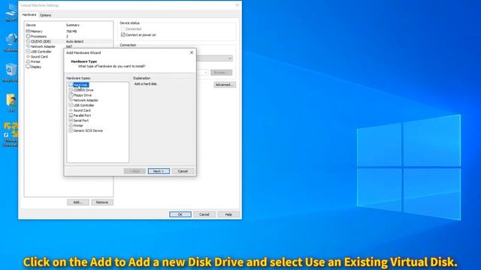Click the Browse... button
Image resolution: width=481 pixels, height=270 pixels.
coord(221,73)
